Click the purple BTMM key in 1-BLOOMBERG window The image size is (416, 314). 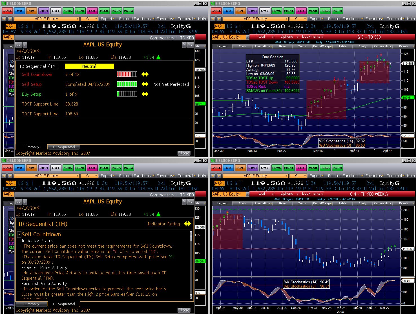(x=44, y=11)
